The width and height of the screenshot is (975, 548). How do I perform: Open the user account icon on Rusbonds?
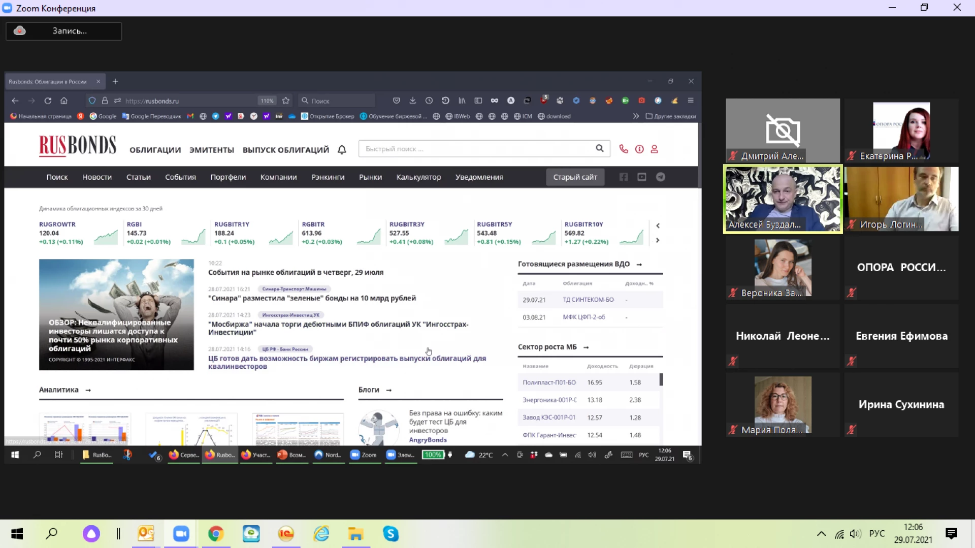click(x=655, y=149)
